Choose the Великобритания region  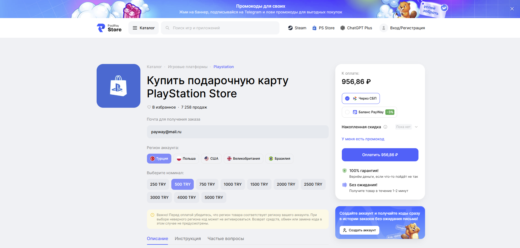point(244,159)
